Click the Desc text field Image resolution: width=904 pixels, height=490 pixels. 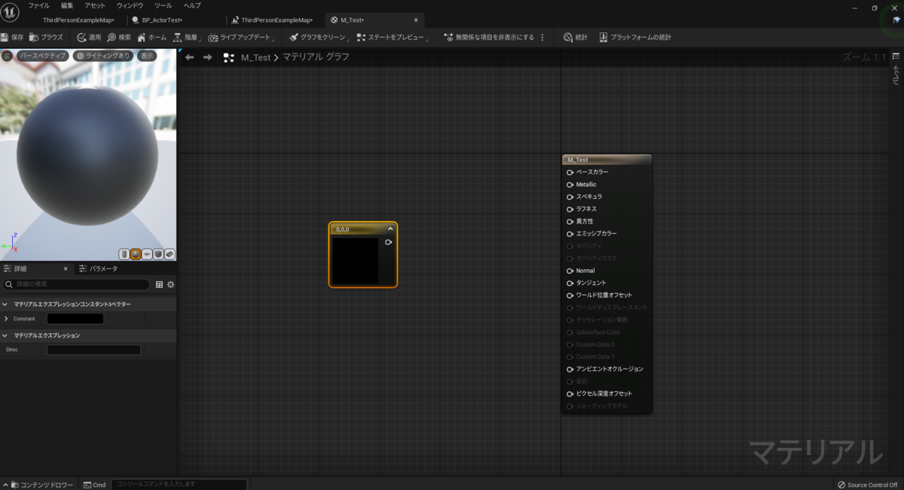tap(93, 350)
